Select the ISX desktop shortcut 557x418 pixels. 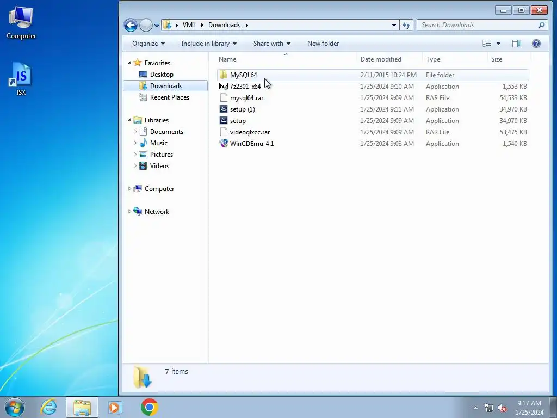click(21, 79)
